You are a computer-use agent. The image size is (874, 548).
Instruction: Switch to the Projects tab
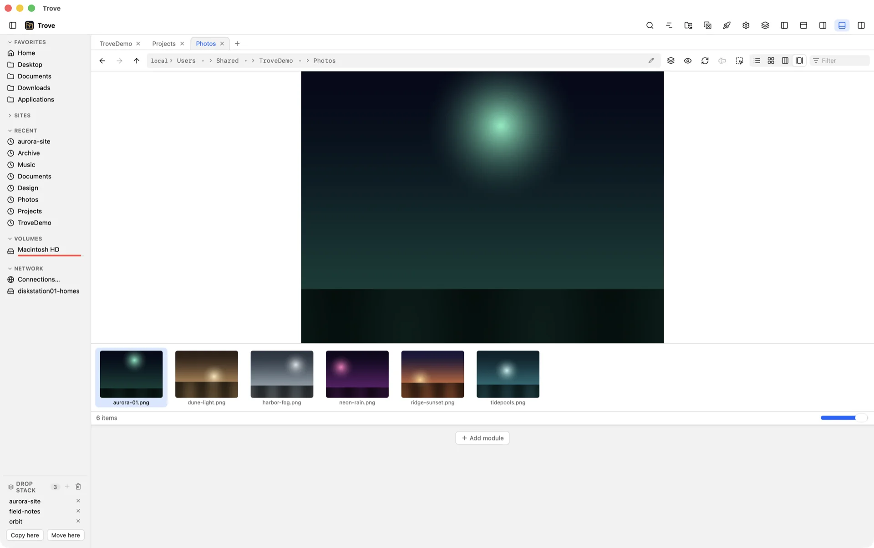tap(164, 44)
